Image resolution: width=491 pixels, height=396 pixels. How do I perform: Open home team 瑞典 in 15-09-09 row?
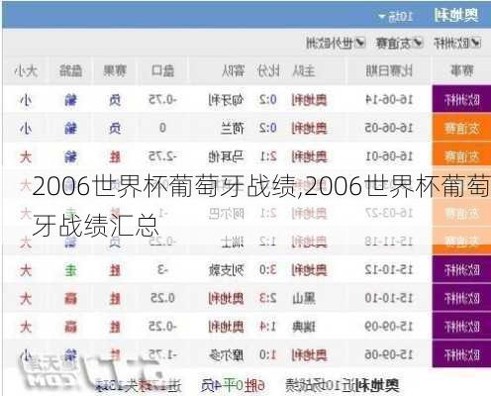point(304,327)
